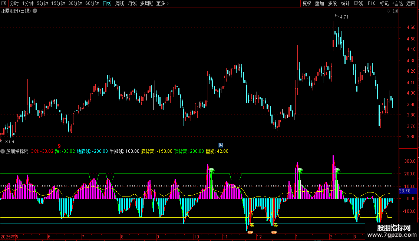Image resolution: width=419 pixels, height=241 pixels.
Task: Select the 日线 daily period tab
Action: [x=107, y=3]
